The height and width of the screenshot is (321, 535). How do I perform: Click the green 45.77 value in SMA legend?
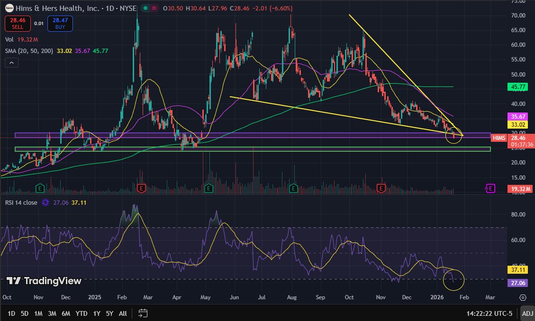[100, 51]
